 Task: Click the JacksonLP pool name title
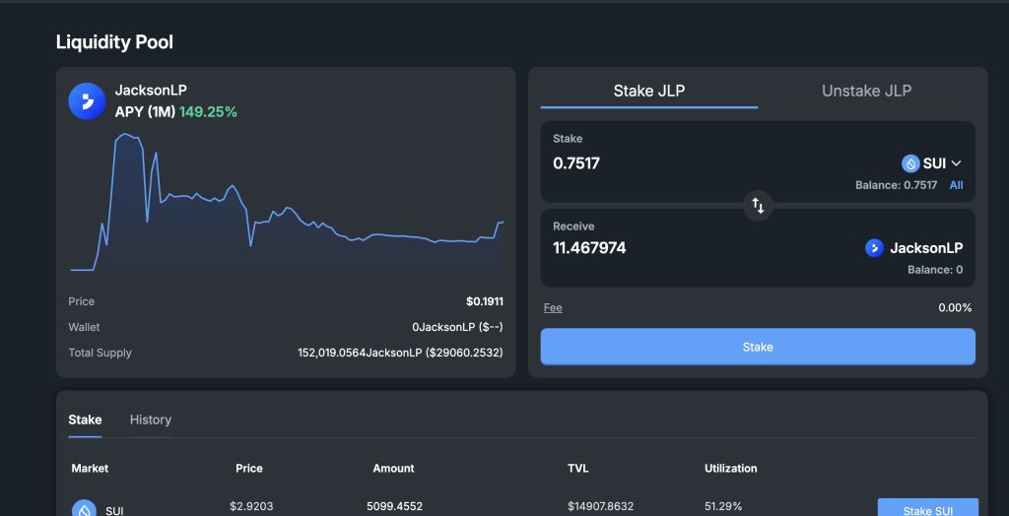click(x=151, y=91)
